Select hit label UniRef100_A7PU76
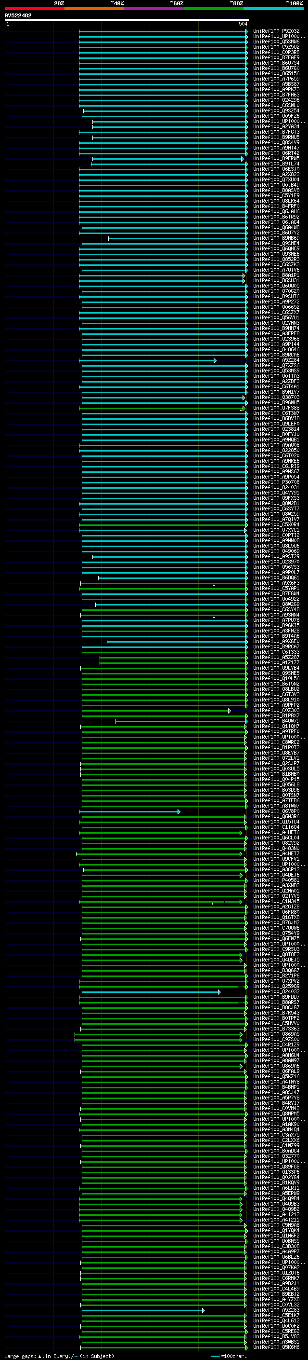Viewport: 308px width, 1360px height. [x=276, y=620]
